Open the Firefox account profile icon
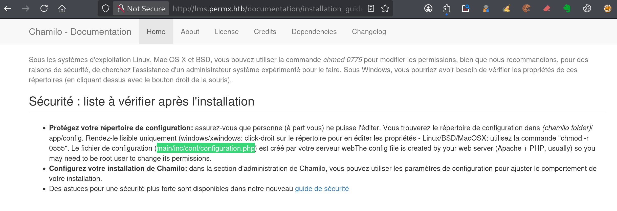This screenshot has width=617, height=211. coord(429,8)
